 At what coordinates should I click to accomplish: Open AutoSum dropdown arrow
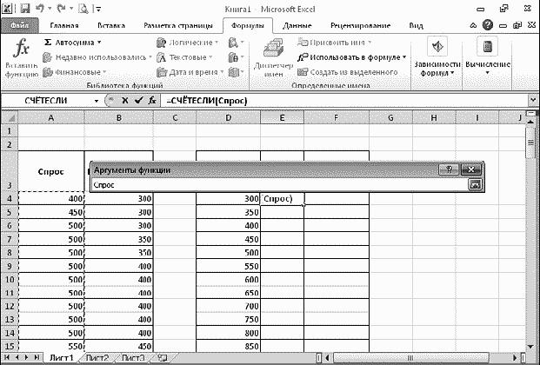tap(99, 43)
